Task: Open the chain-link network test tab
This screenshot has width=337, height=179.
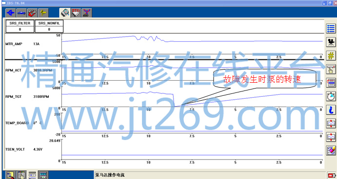Action: click(x=87, y=13)
